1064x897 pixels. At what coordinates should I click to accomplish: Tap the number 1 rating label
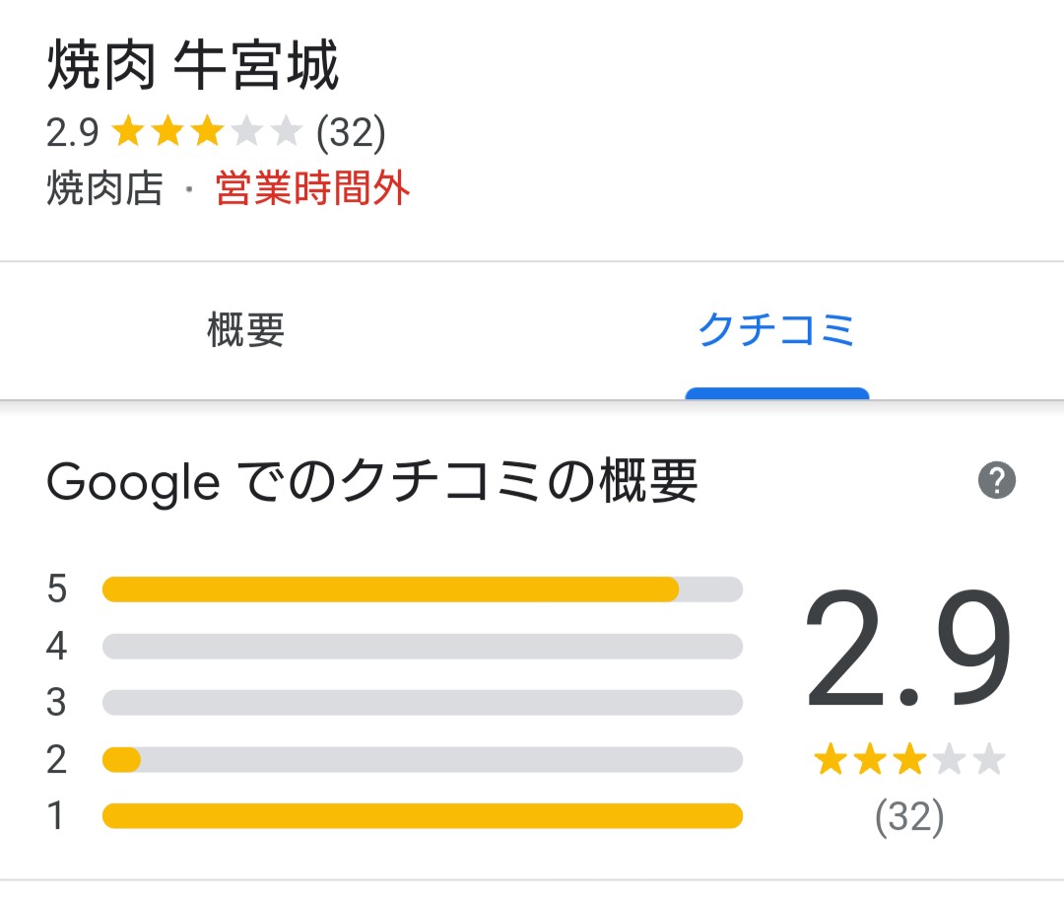click(57, 816)
